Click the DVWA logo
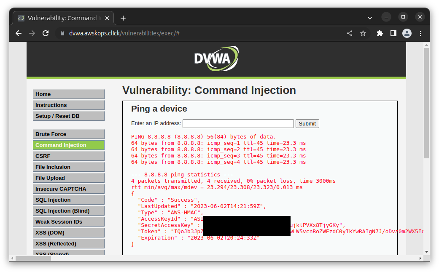The image size is (439, 272). tap(216, 59)
